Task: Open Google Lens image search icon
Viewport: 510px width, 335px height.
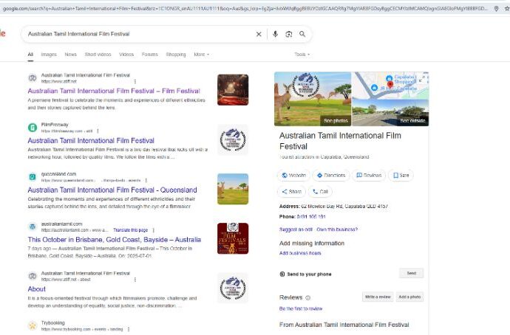Action: tap(289, 34)
